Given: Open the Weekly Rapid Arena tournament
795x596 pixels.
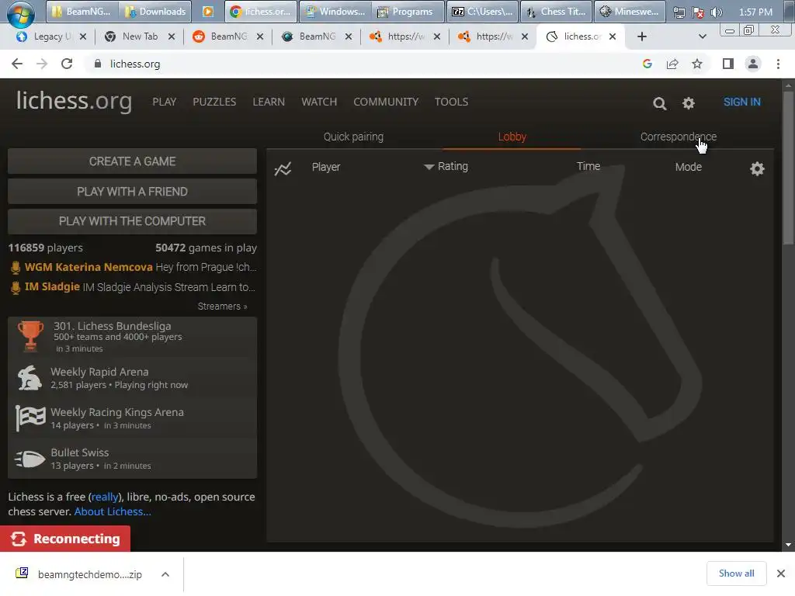Looking at the screenshot, I should (132, 378).
